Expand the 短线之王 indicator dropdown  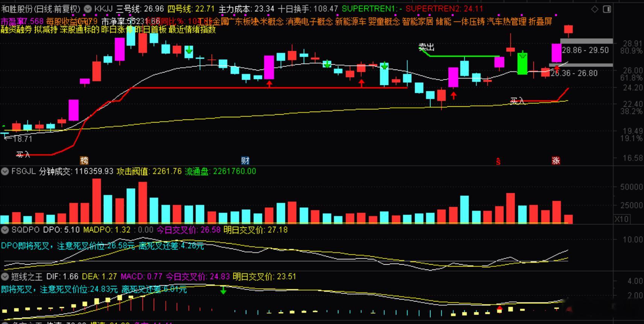5,277
